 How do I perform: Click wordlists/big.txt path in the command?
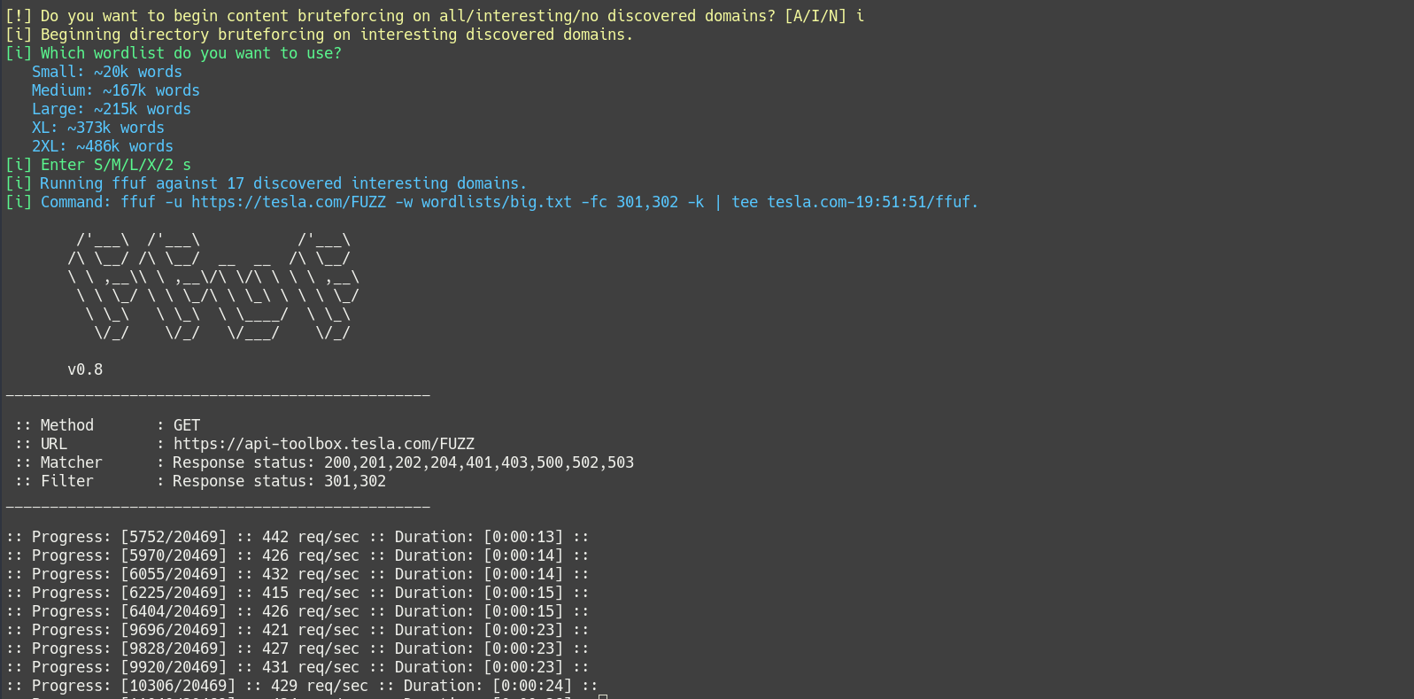point(497,202)
